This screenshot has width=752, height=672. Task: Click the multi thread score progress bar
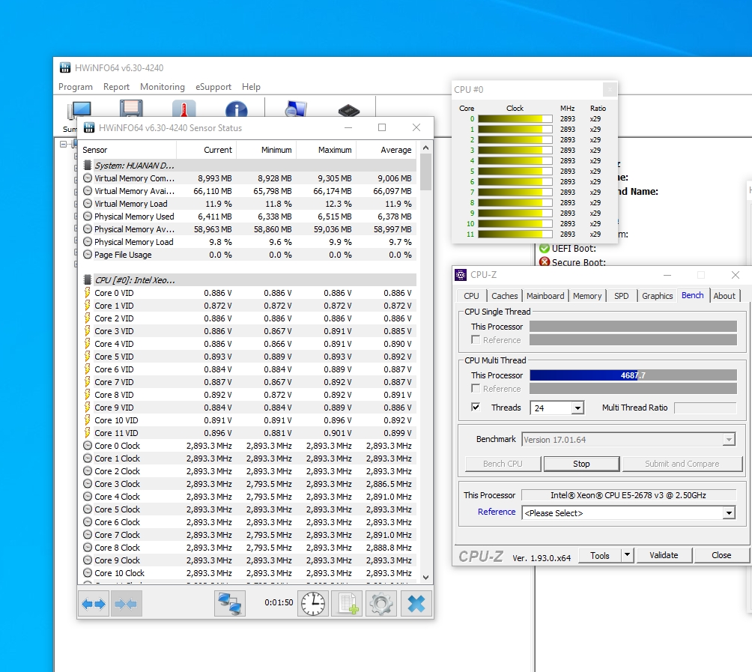(633, 375)
